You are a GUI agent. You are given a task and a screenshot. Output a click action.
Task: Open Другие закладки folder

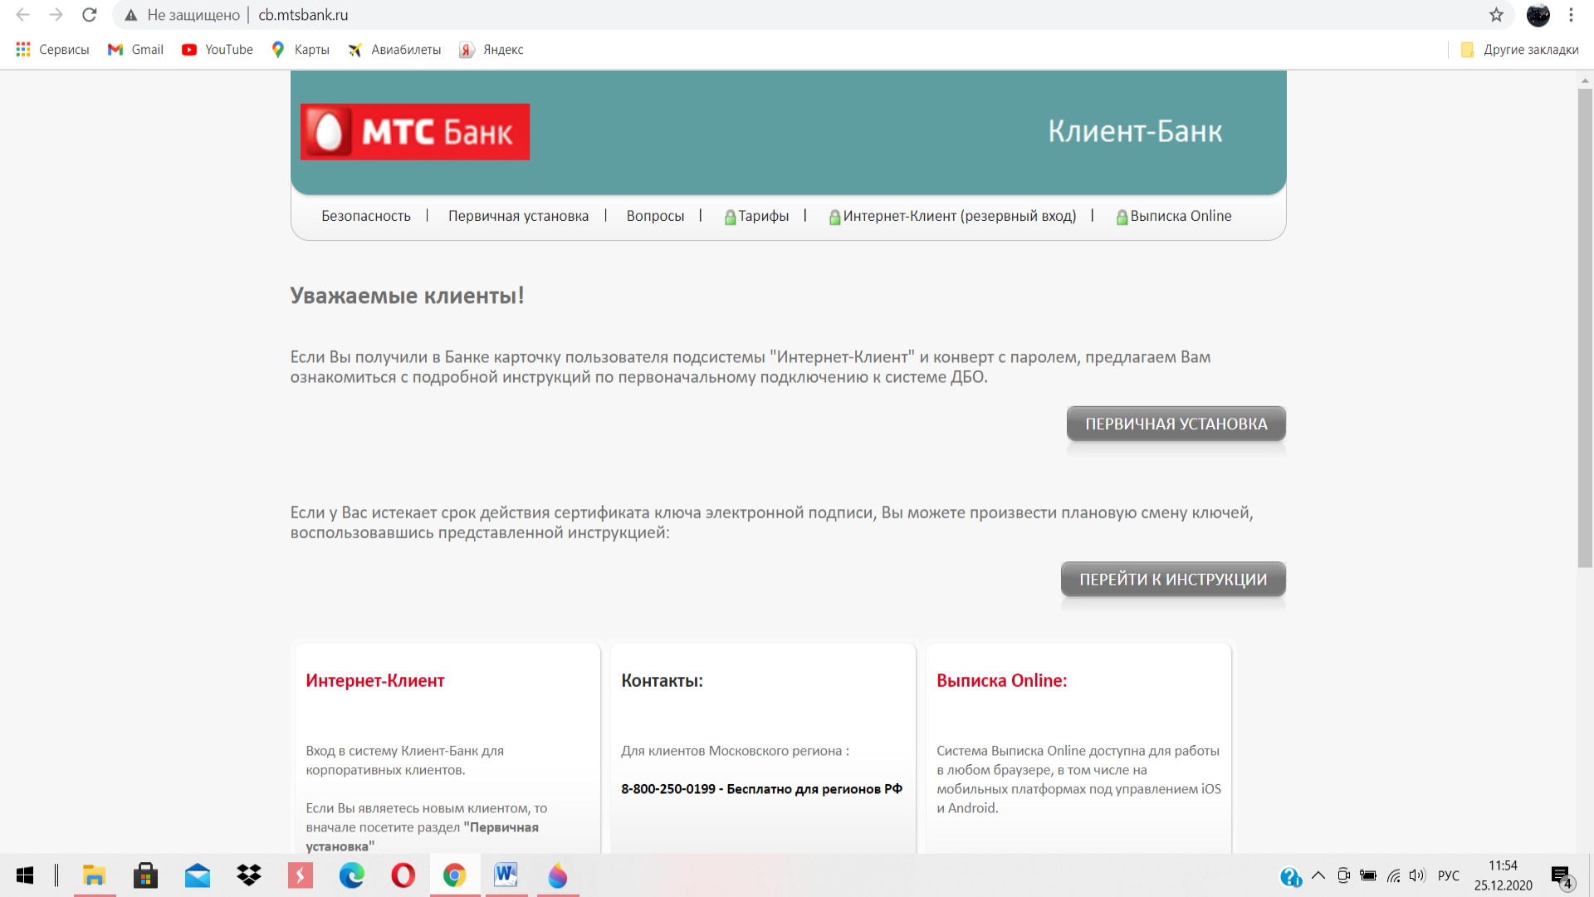coord(1519,50)
